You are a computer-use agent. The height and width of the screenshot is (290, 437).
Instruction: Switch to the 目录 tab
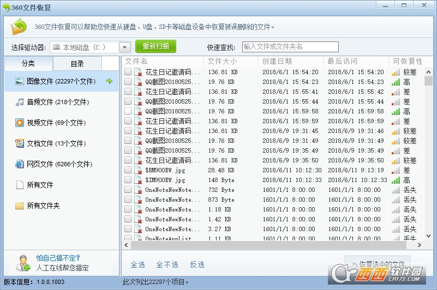(77, 64)
